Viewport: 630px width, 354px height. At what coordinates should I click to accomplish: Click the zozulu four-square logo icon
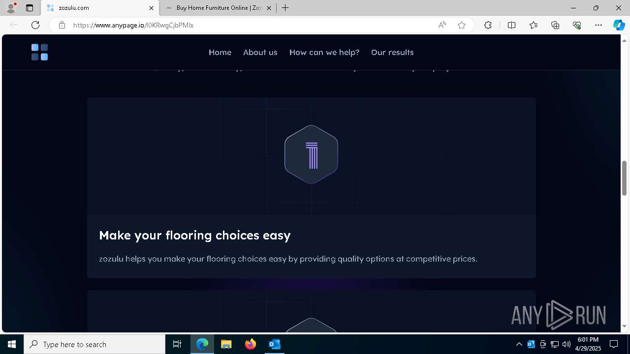coord(39,52)
